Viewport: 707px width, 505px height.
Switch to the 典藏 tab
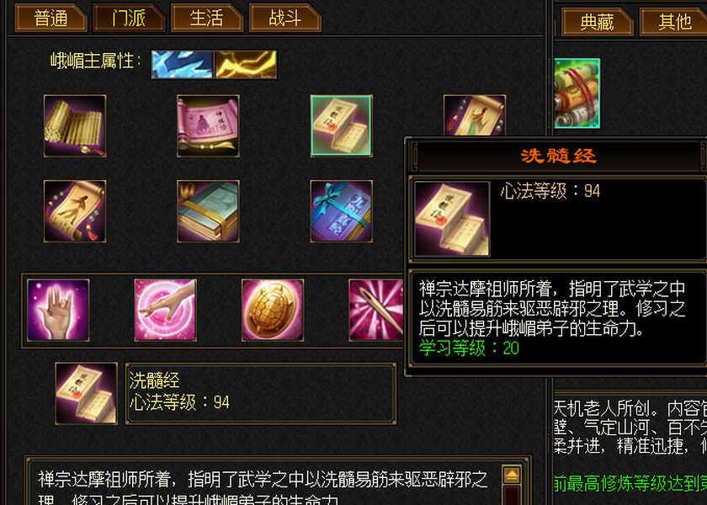597,22
